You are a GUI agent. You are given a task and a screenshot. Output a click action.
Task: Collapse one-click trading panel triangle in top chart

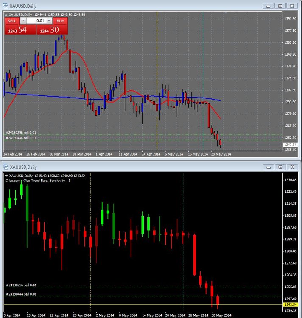click(6, 15)
